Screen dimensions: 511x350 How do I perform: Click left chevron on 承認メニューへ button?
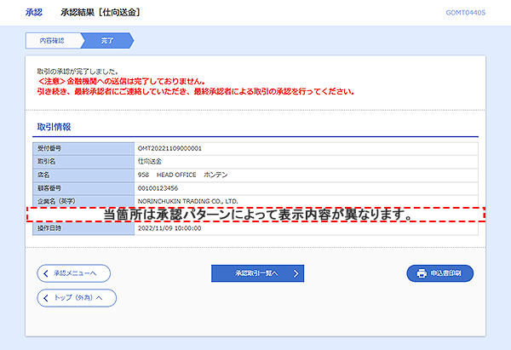click(x=46, y=273)
